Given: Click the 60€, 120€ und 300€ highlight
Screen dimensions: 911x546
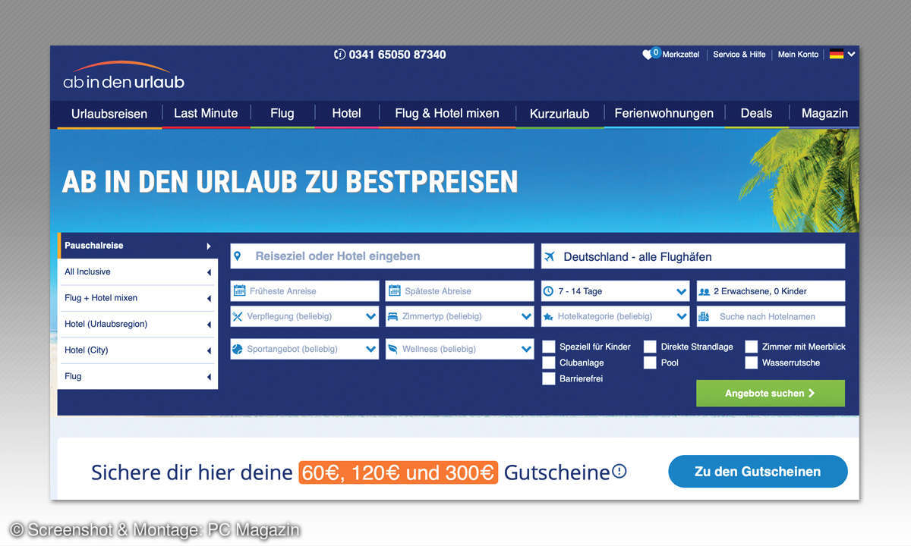Looking at the screenshot, I should click(398, 472).
